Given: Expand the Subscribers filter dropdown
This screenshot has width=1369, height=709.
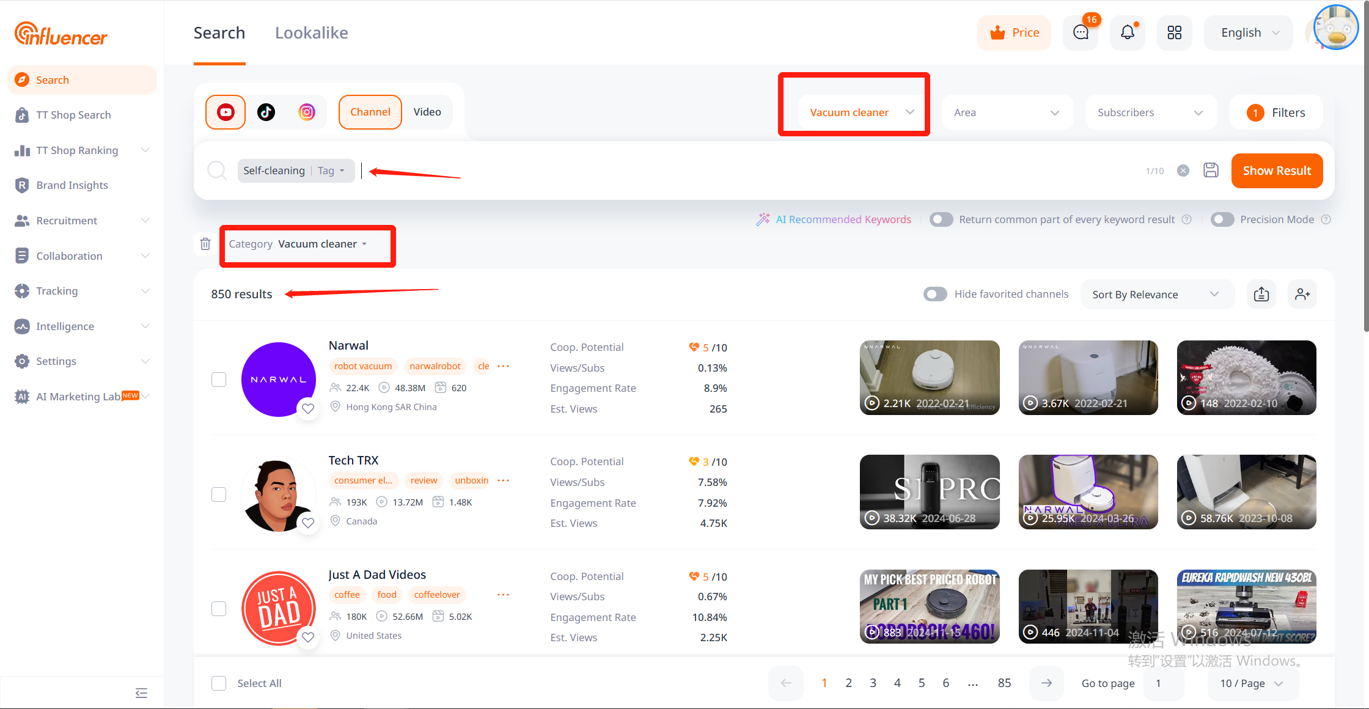Looking at the screenshot, I should (1150, 112).
